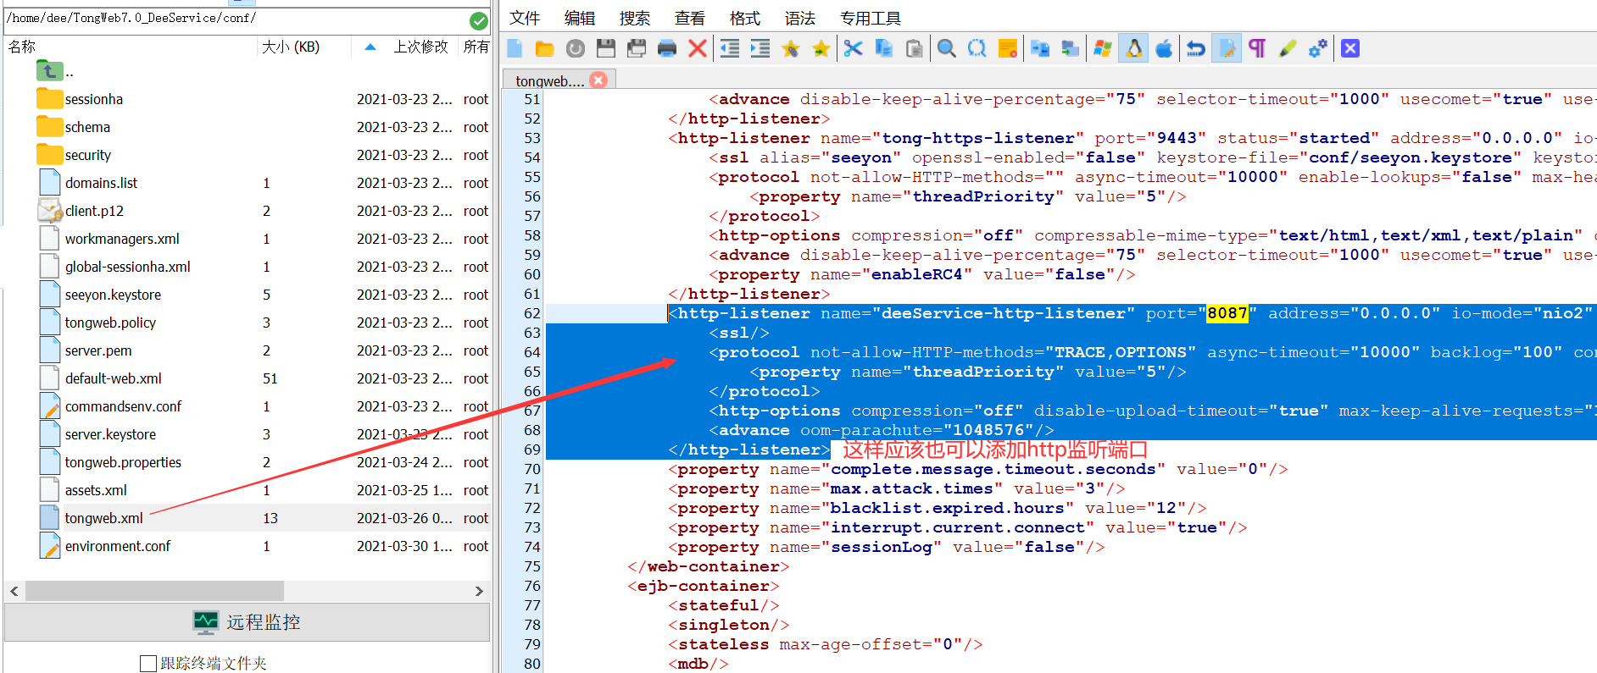
Task: Click the right arrow of horizontal scrollbar
Action: [x=479, y=591]
